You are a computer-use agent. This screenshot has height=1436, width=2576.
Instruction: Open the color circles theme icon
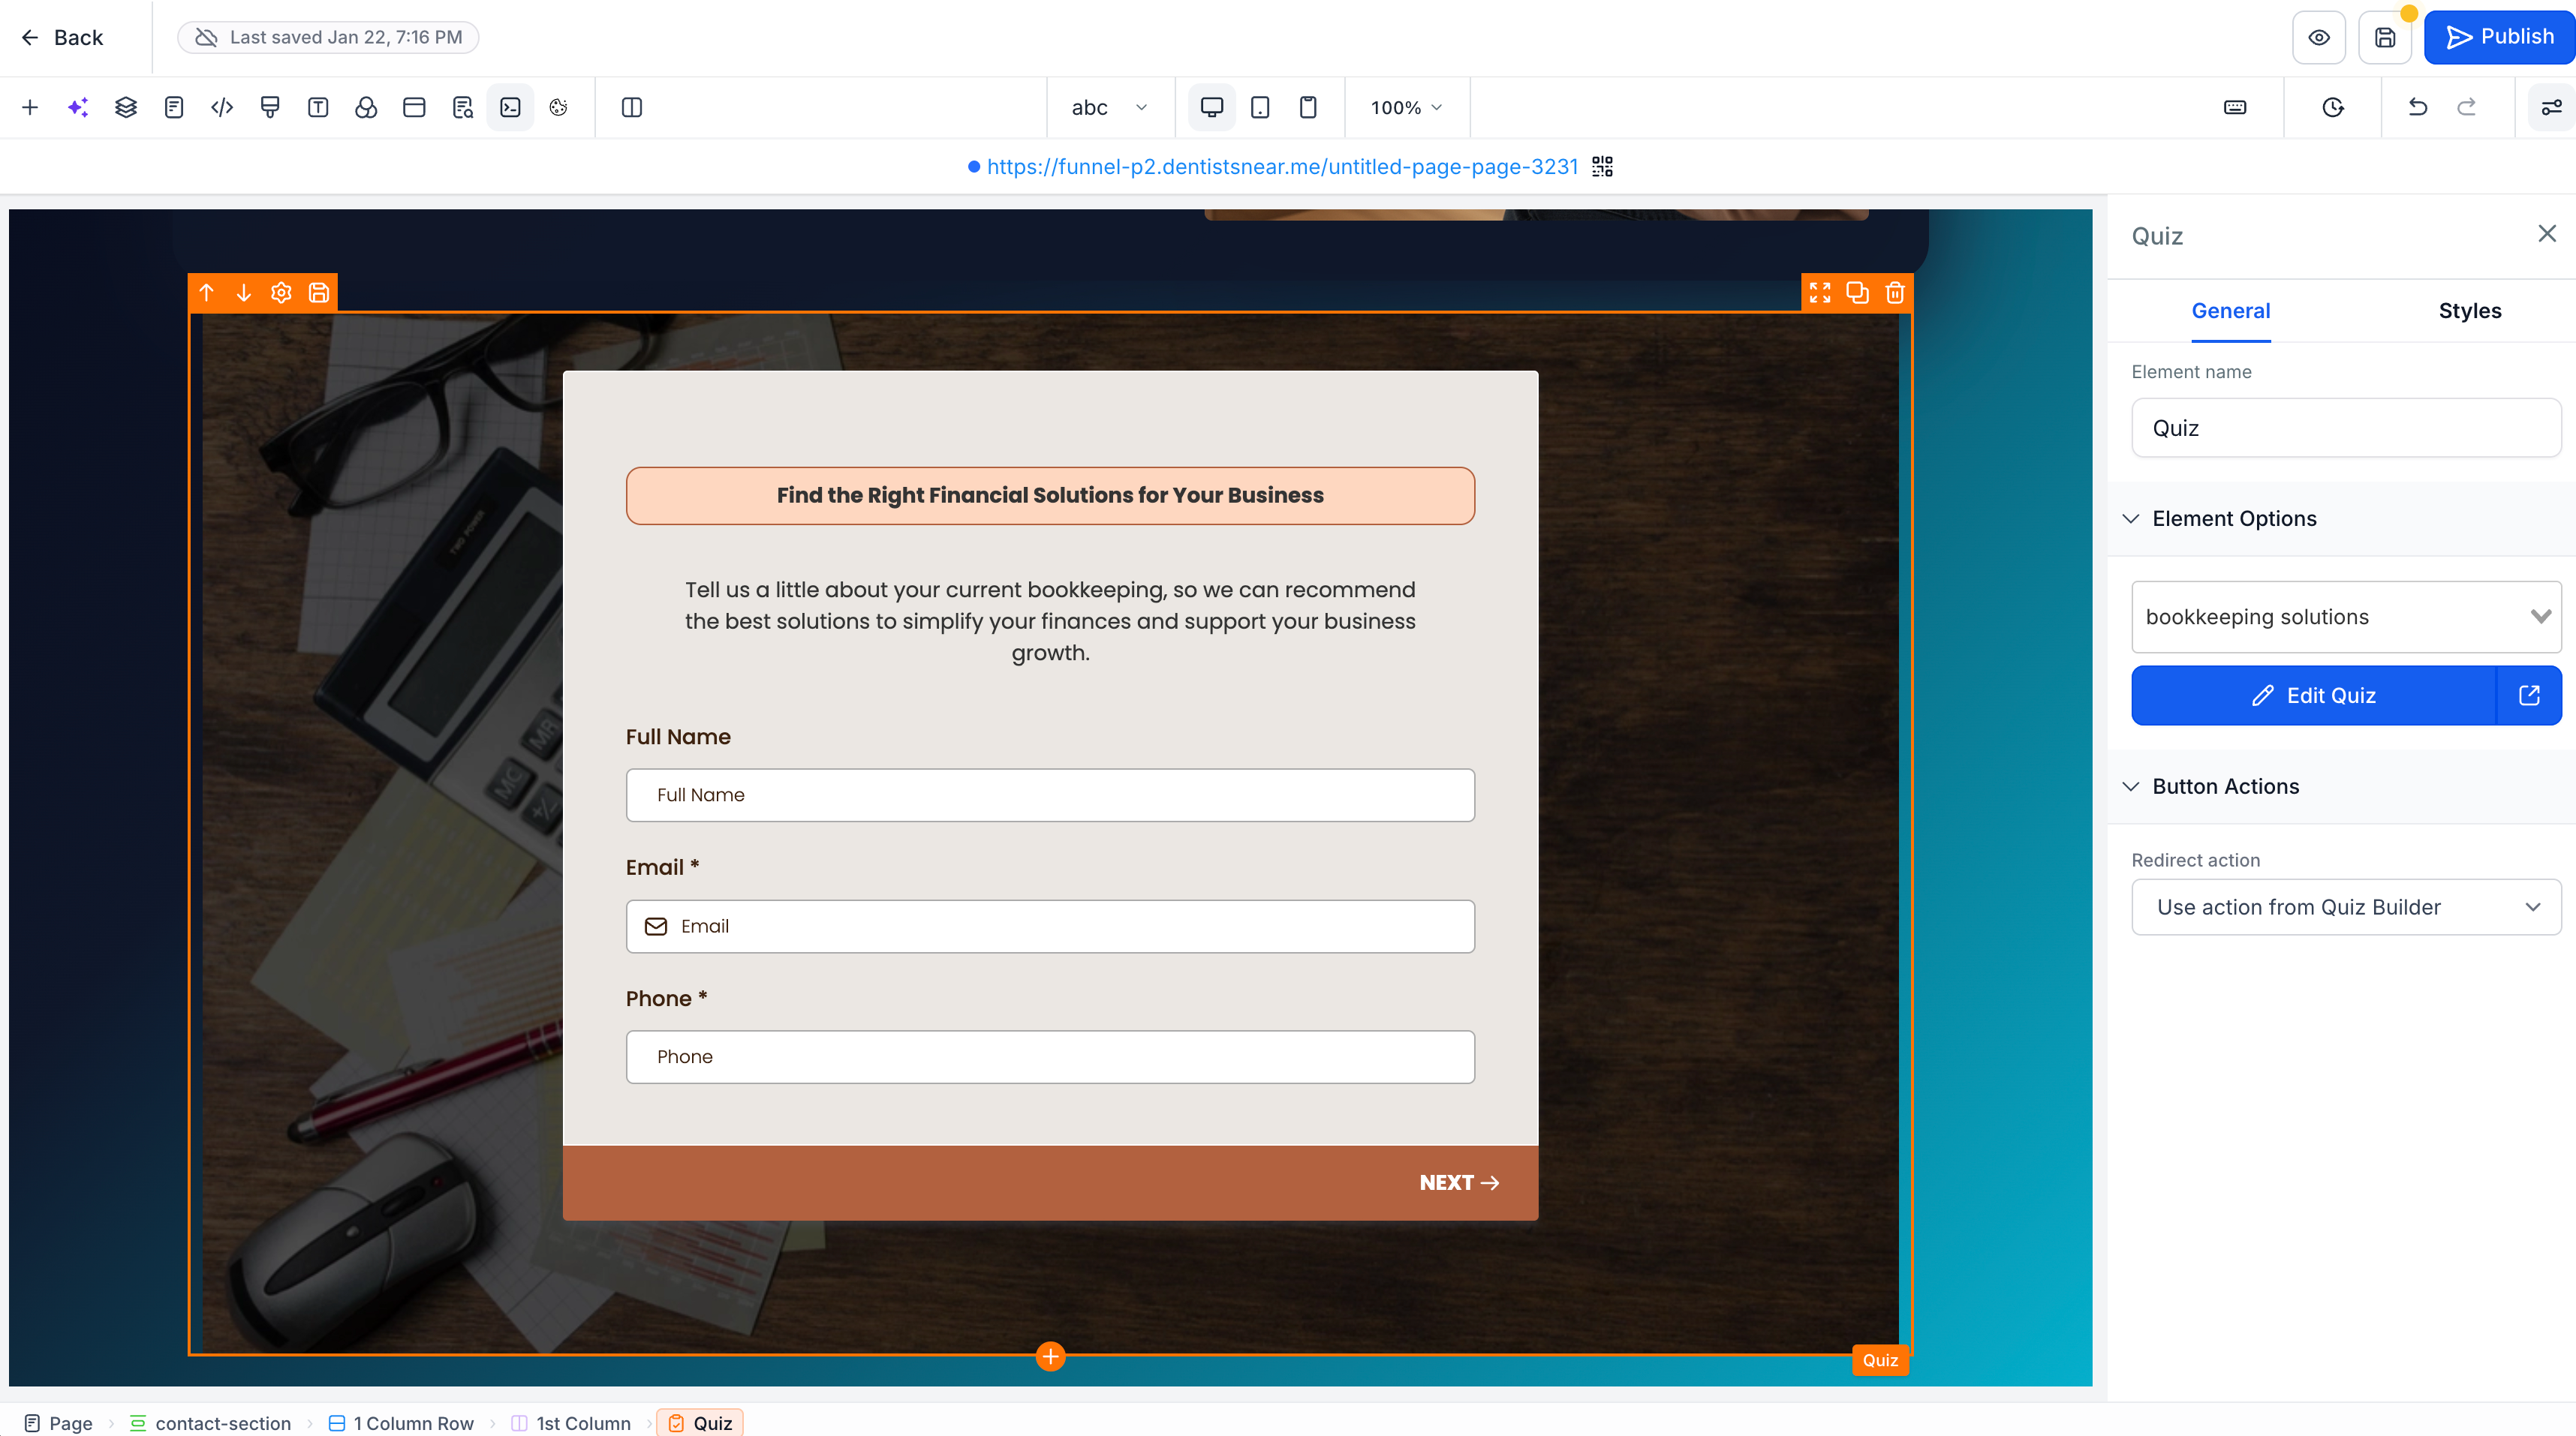366,108
